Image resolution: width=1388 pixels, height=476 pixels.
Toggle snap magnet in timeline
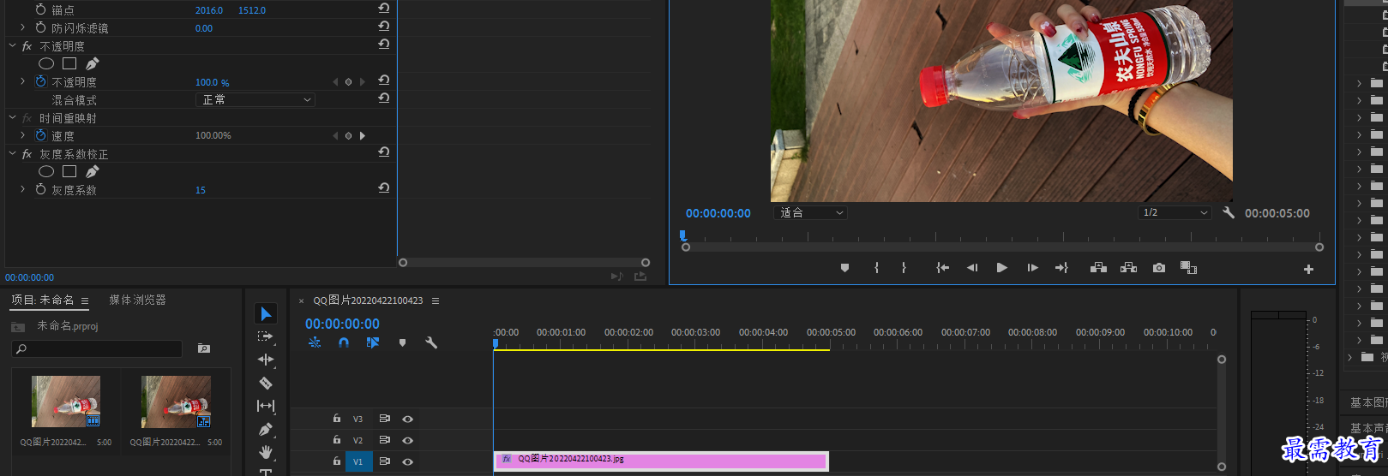click(344, 342)
